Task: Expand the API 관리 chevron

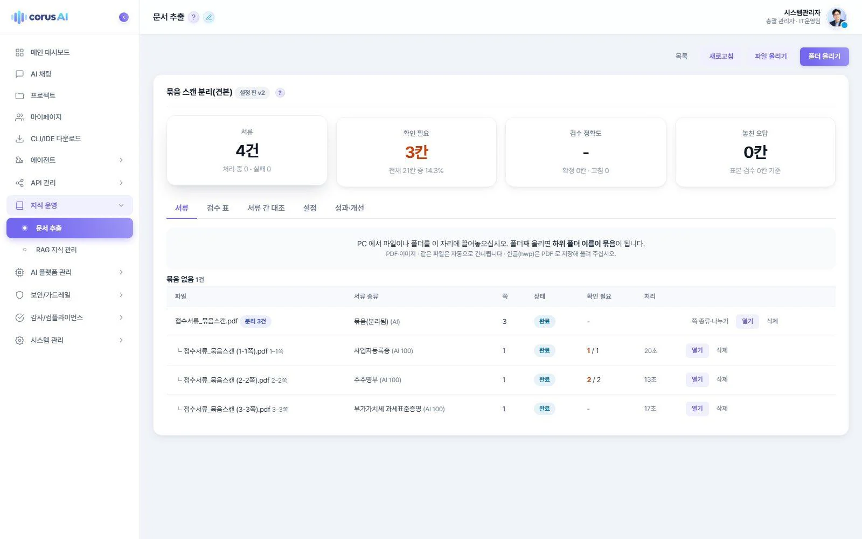Action: point(121,183)
